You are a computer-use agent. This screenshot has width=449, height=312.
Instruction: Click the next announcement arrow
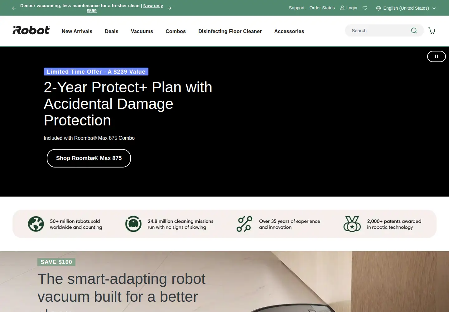(x=169, y=8)
